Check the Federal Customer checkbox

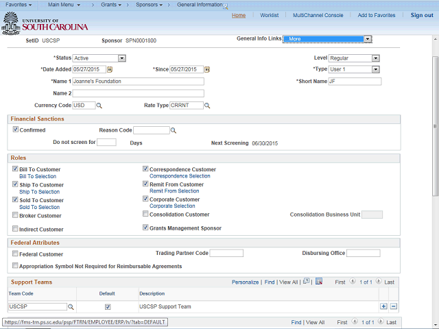pos(16,254)
